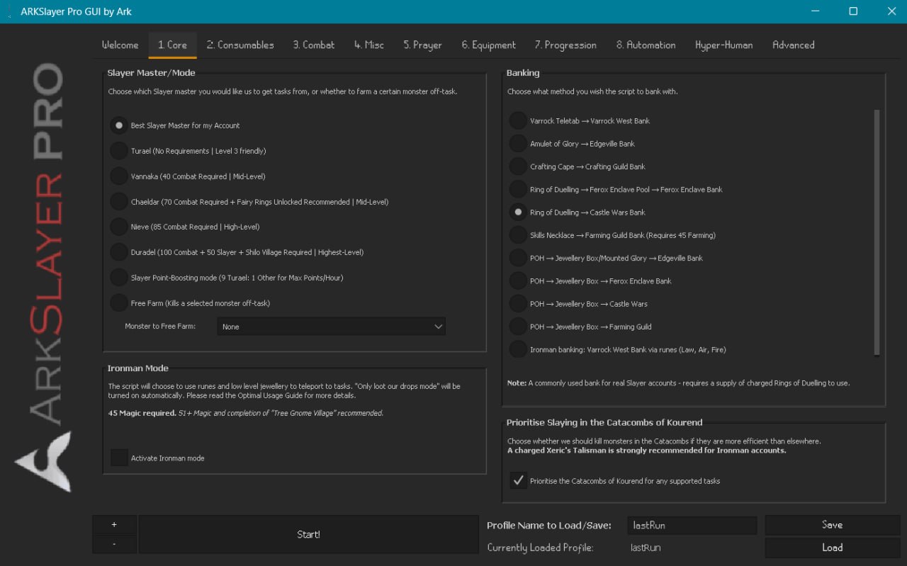Choose Amulet of Glory Edgeville Bank option
Screen dimensions: 907x566
coord(518,144)
